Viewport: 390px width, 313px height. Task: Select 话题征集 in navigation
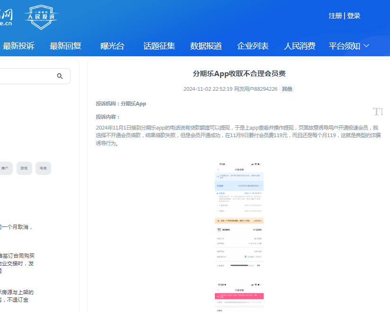(159, 46)
